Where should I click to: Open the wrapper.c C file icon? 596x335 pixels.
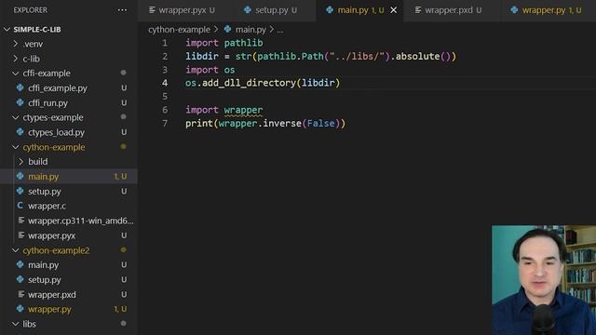[x=20, y=206]
